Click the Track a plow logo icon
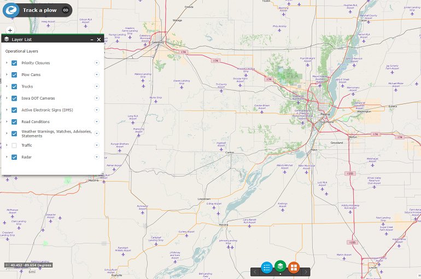 11,10
